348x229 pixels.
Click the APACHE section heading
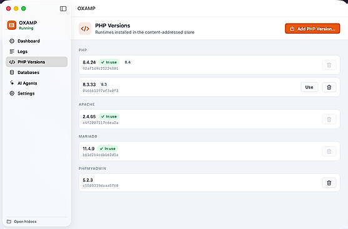coord(87,105)
